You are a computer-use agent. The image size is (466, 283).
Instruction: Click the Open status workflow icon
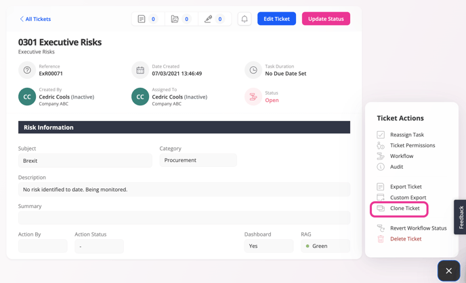click(253, 97)
